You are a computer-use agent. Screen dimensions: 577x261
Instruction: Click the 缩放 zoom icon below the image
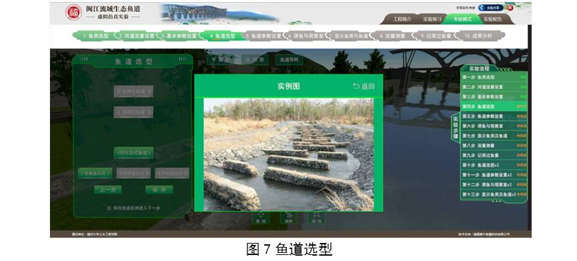(316, 218)
